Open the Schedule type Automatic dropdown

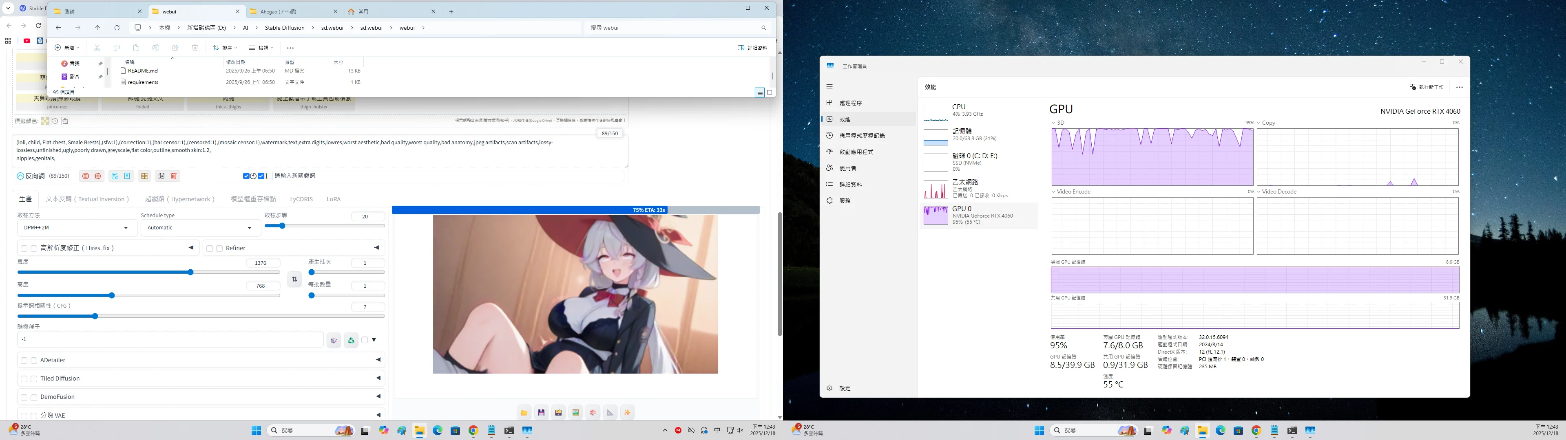pyautogui.click(x=200, y=228)
